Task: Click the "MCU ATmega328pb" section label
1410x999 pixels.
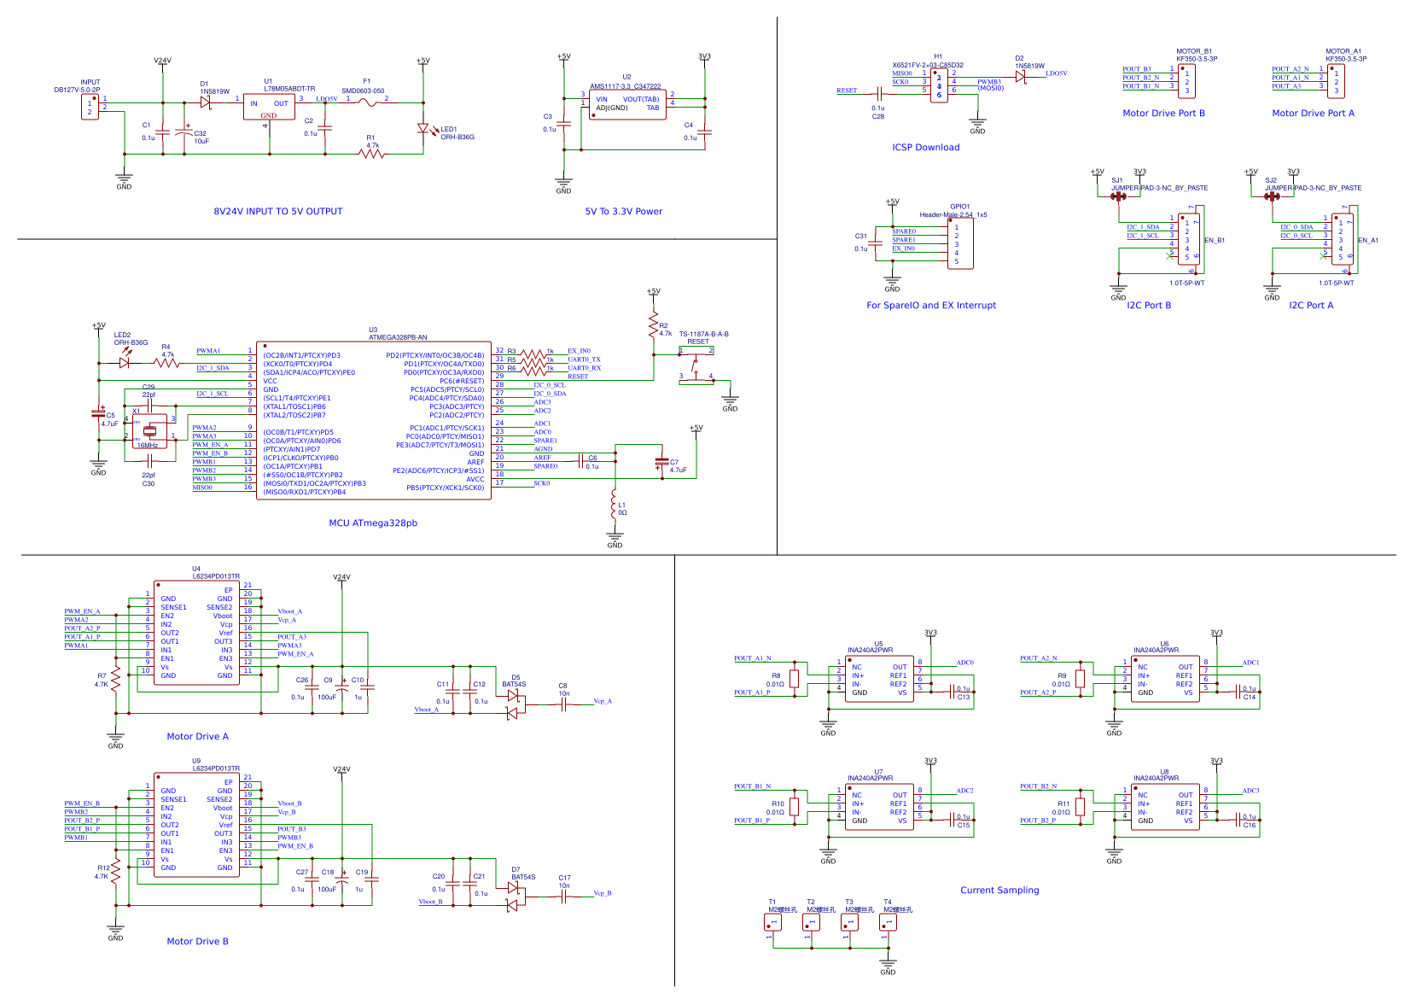Action: 373,523
